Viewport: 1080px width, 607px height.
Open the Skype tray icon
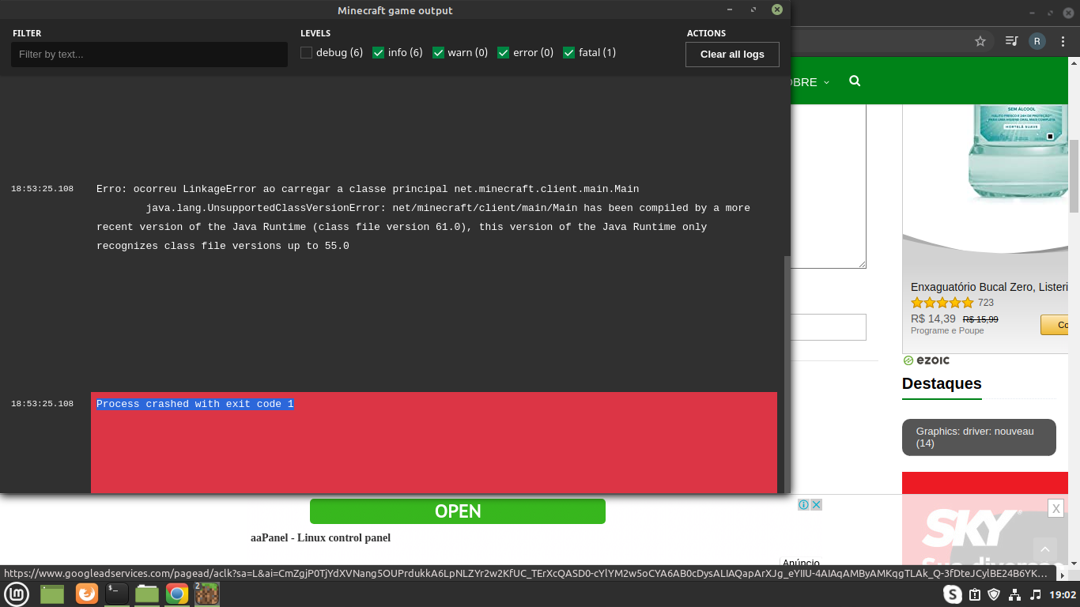(x=953, y=594)
